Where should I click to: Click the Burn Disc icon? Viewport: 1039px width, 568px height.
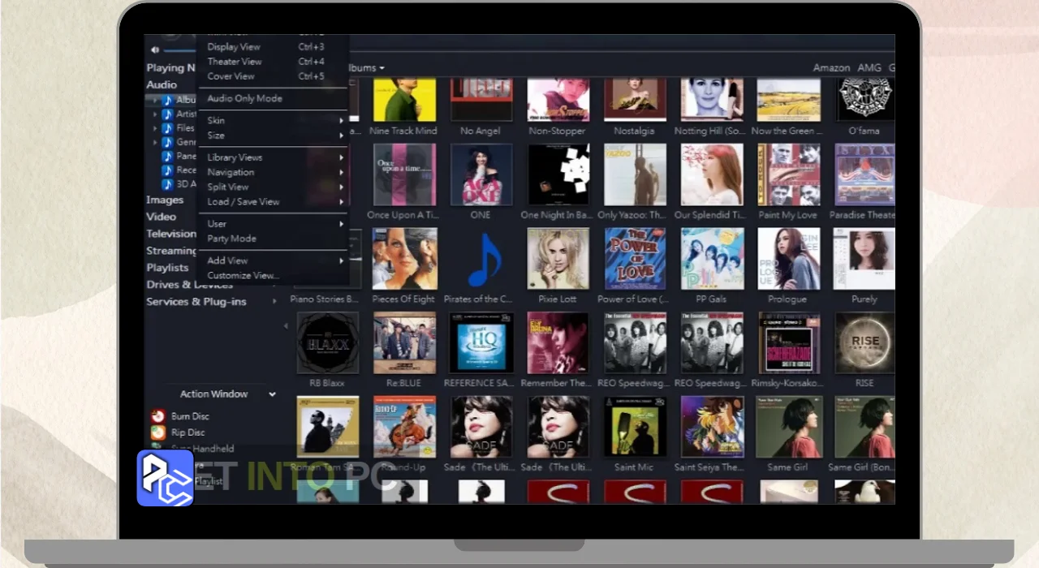(x=158, y=416)
